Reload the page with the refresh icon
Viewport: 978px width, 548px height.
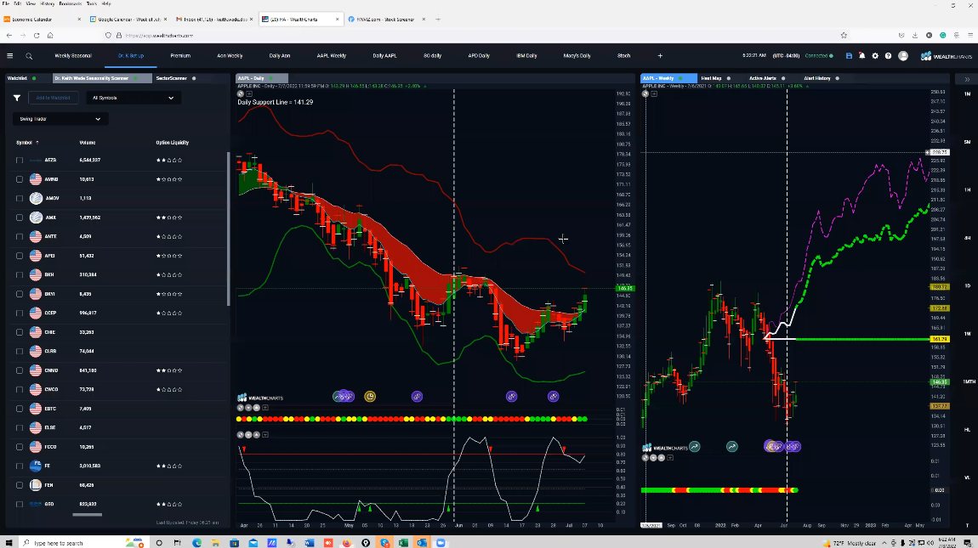pyautogui.click(x=37, y=36)
